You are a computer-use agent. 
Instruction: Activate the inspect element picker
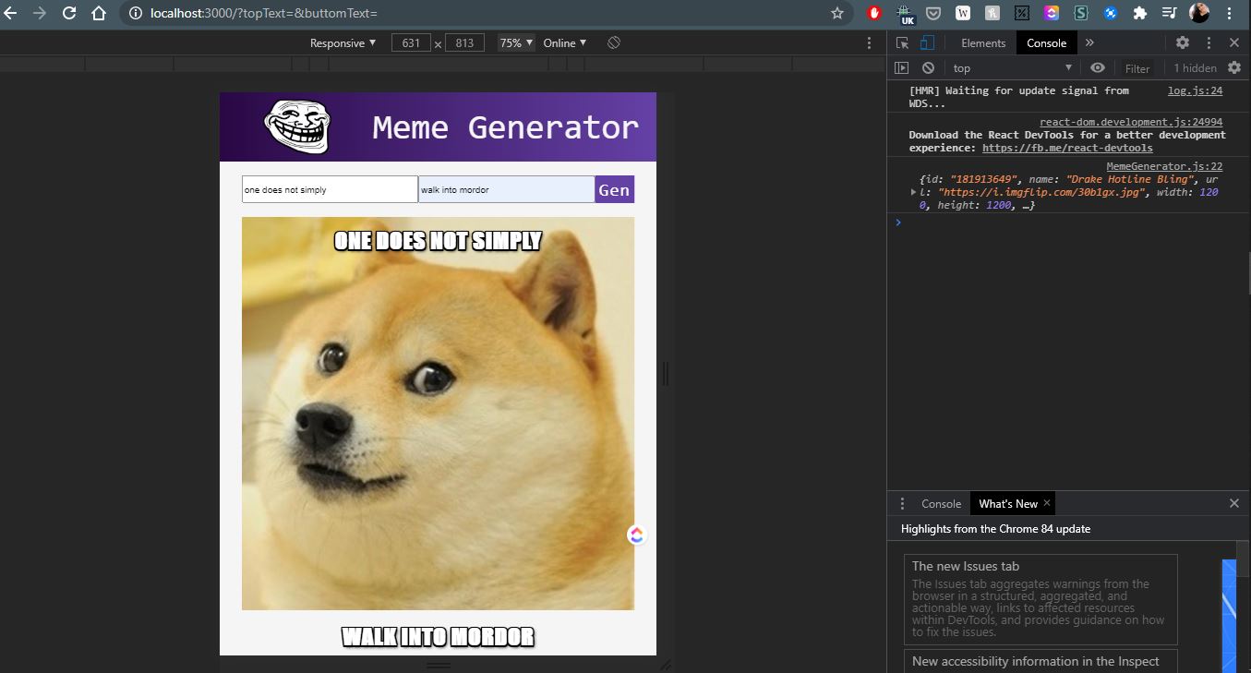point(903,42)
